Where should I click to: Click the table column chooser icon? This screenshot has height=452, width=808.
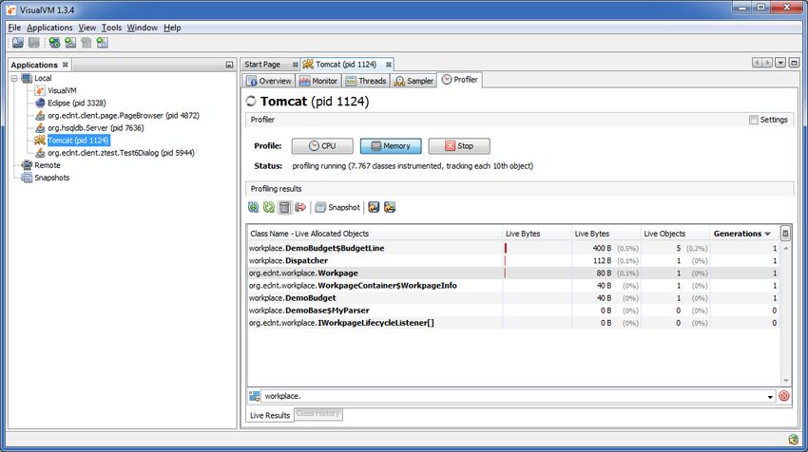tap(785, 234)
